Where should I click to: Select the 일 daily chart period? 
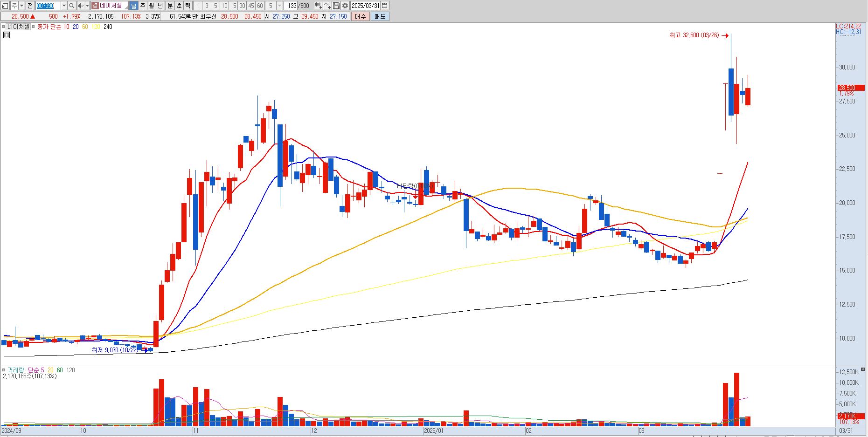[x=134, y=6]
